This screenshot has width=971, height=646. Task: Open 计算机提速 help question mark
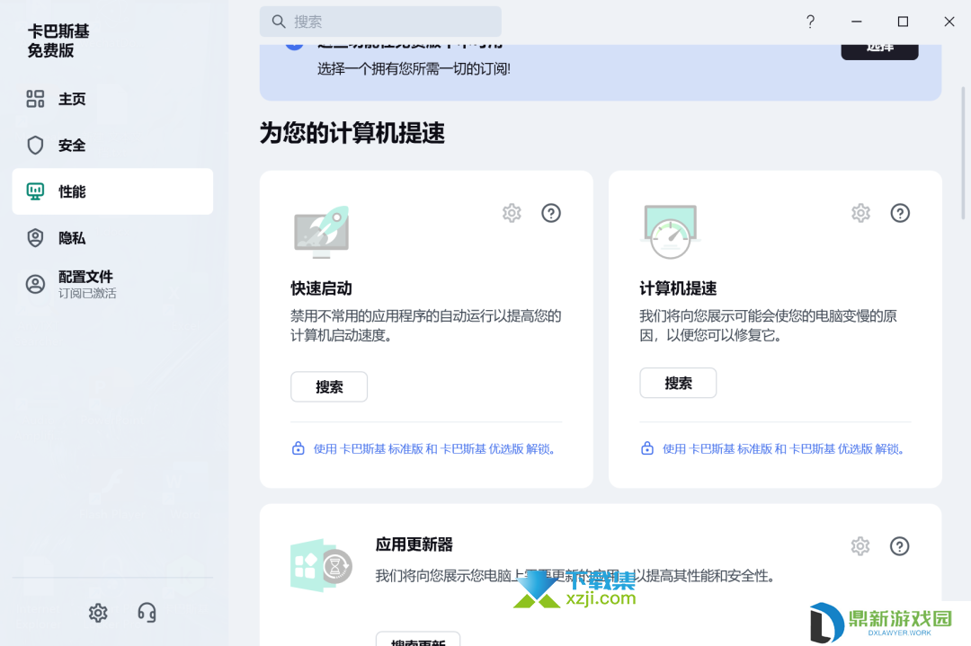coord(900,213)
